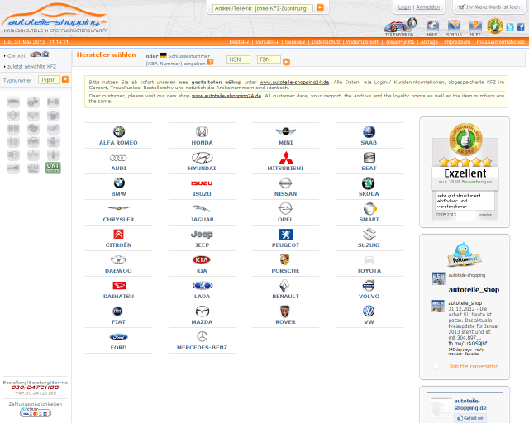
Task: Open the Presseinformationen menu item
Action: click(x=501, y=42)
